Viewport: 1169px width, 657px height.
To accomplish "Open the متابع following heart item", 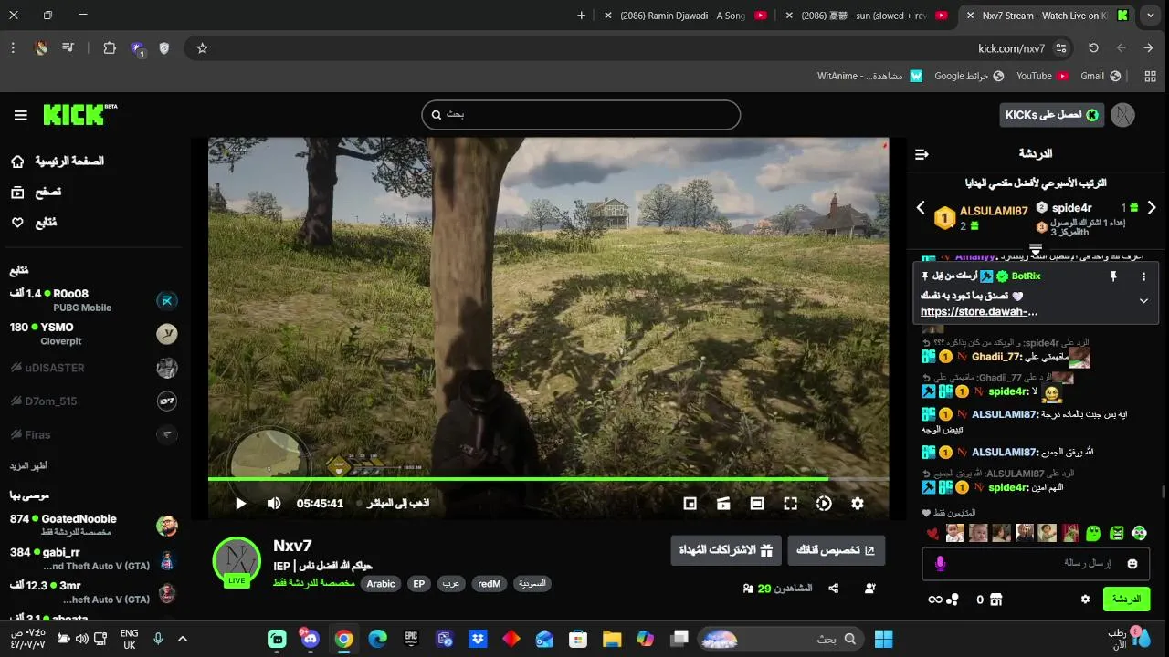I will (34, 222).
